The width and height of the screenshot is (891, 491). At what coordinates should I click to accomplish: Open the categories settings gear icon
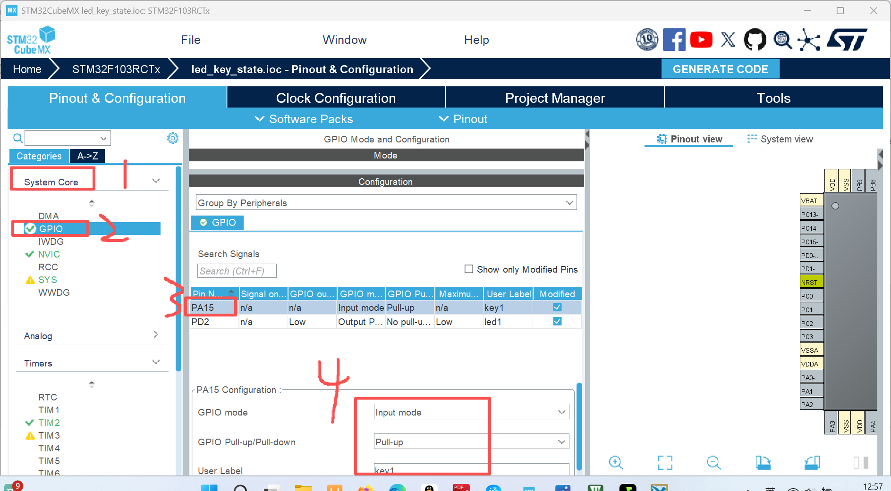(173, 138)
